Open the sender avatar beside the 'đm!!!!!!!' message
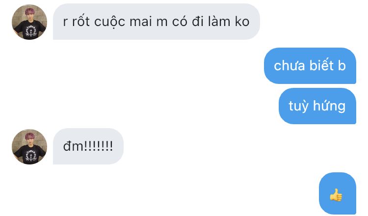 tap(29, 146)
